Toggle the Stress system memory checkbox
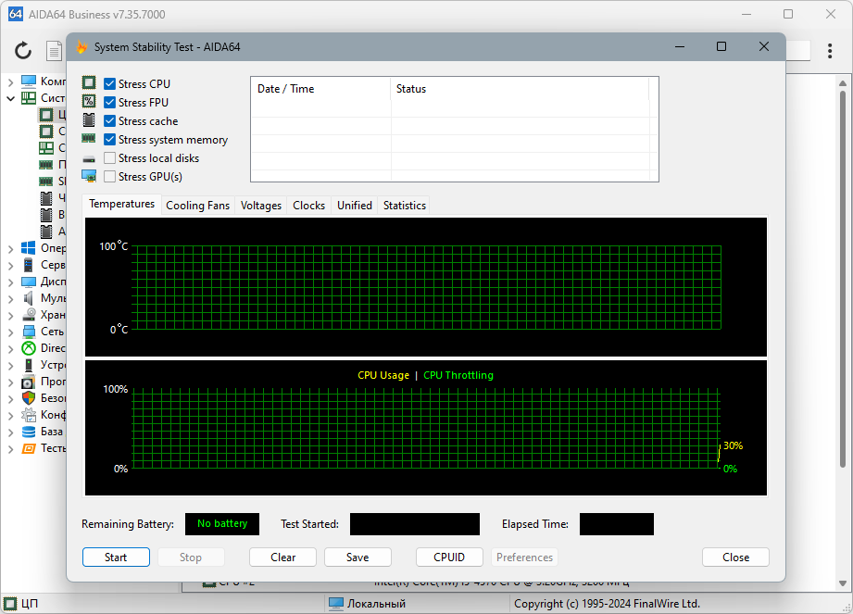This screenshot has height=614, width=853. pos(109,139)
